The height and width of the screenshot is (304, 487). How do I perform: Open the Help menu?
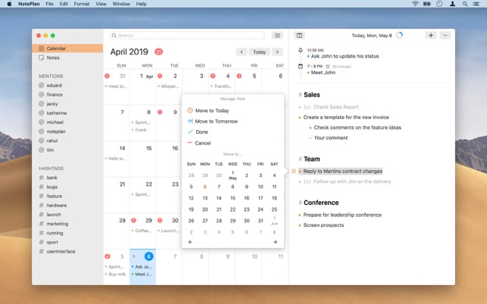click(x=141, y=4)
